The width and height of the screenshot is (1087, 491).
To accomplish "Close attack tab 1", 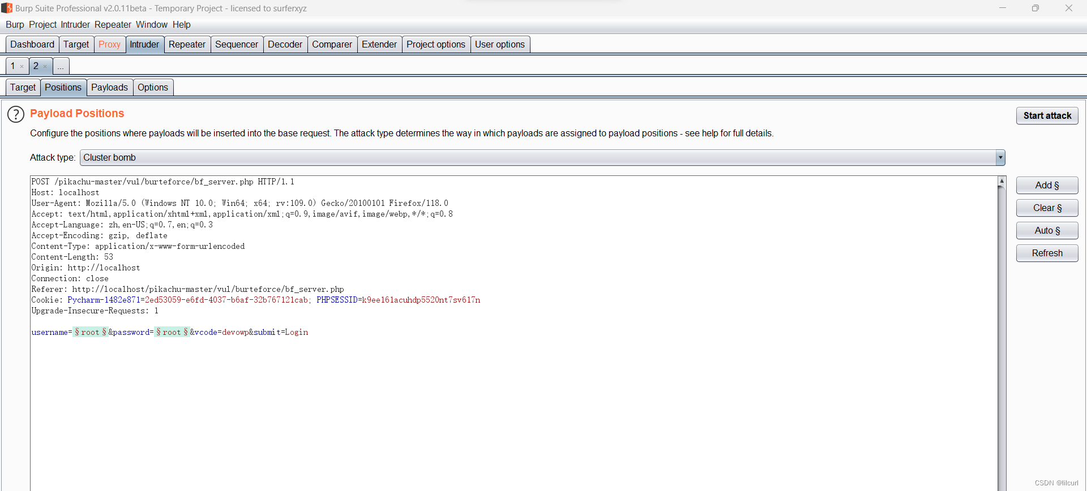I will (22, 67).
